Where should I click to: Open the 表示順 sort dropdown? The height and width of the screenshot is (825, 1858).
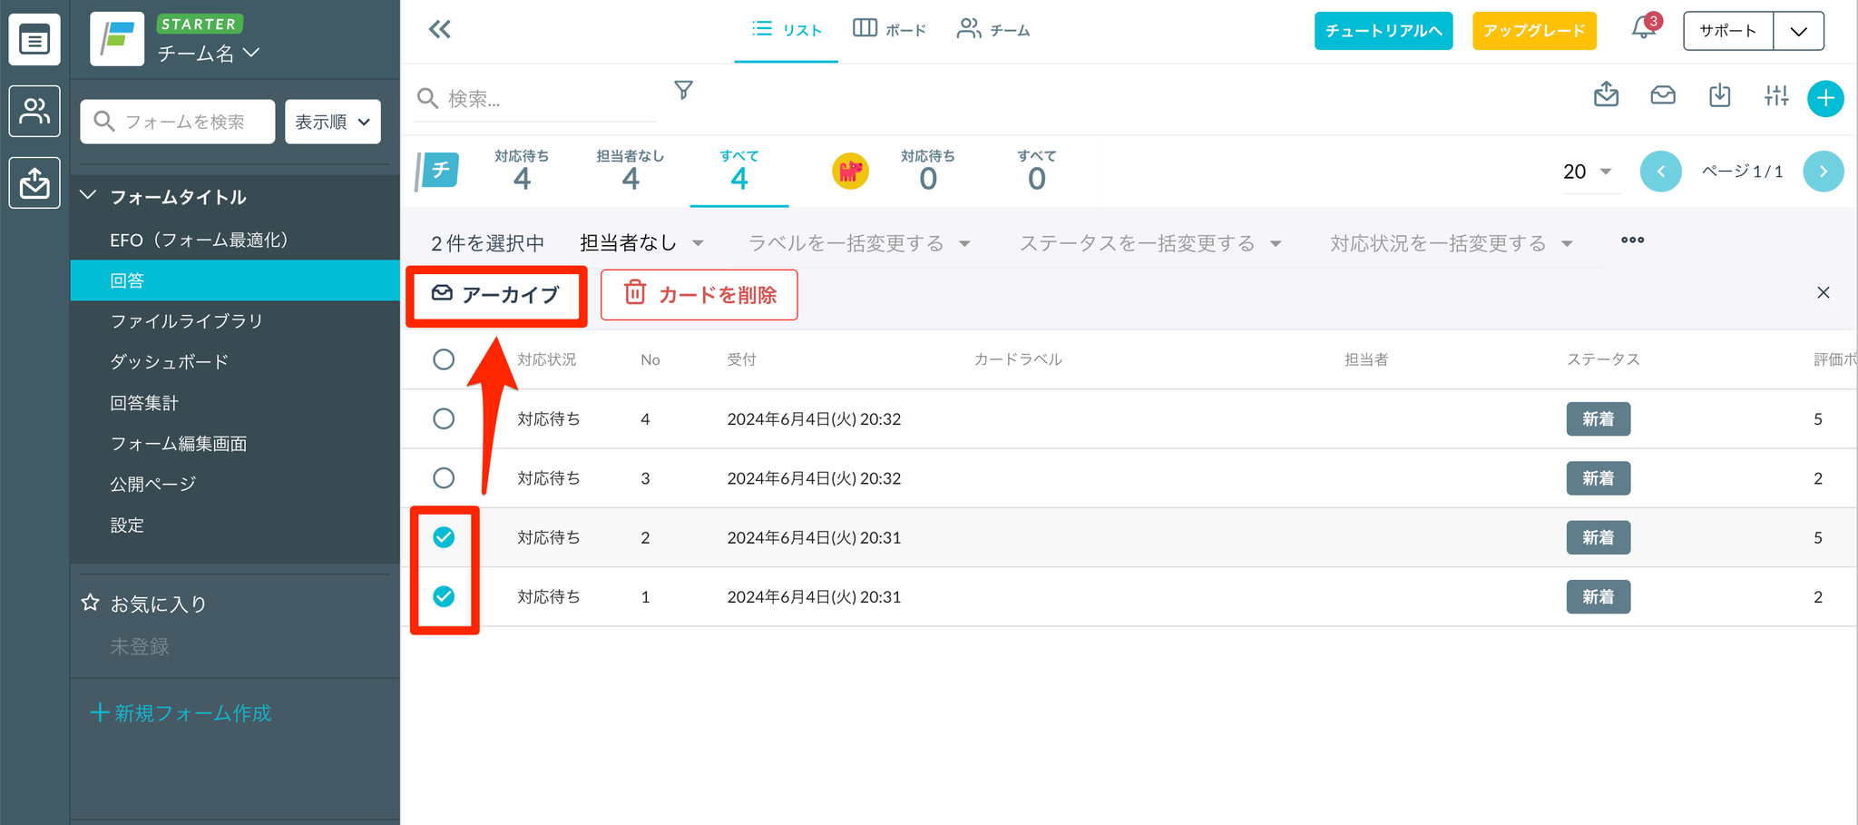332,122
